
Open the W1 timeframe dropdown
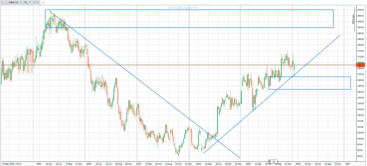30,2
